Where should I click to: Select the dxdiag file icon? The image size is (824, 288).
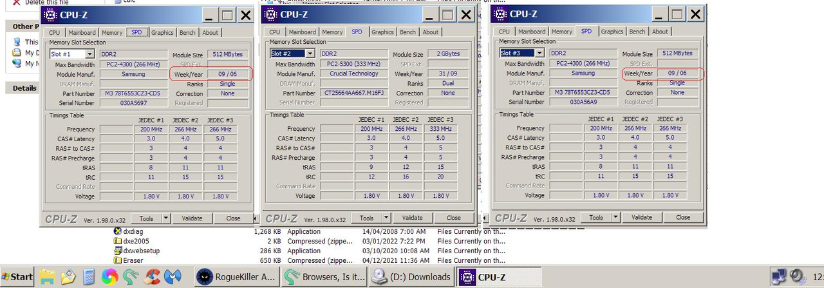coord(118,231)
